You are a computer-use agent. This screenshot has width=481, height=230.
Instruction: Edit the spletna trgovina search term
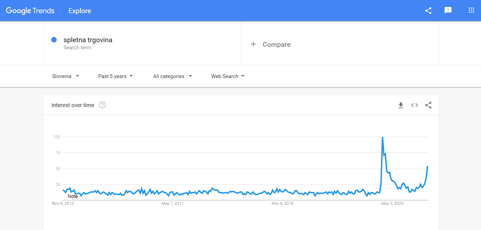(x=88, y=40)
